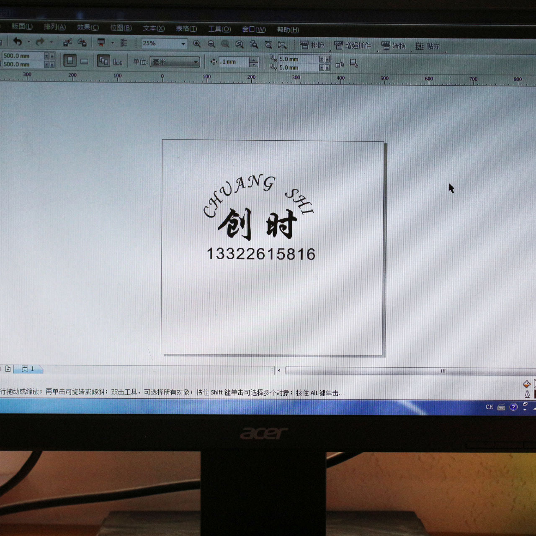
Task: Select portrait page orientation
Action: [70, 61]
